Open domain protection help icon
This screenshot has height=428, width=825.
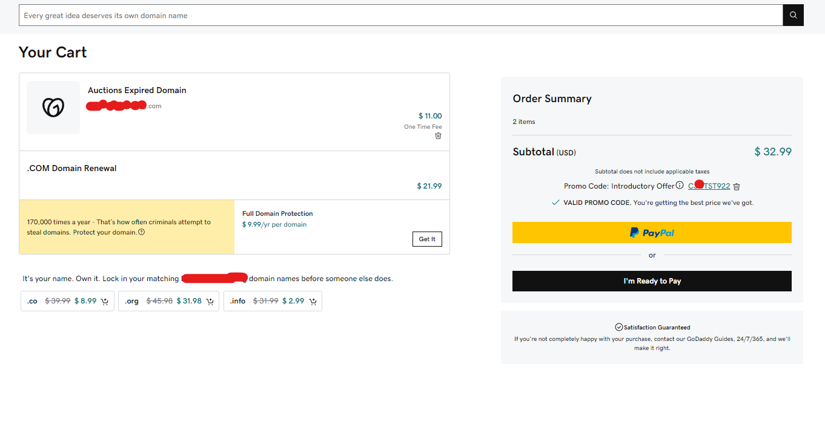point(141,232)
